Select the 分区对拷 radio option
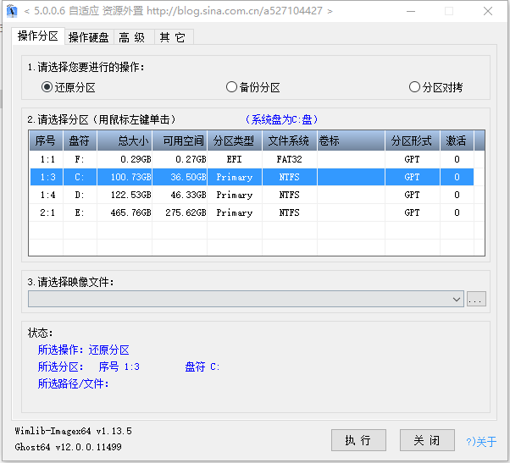This screenshot has width=510, height=463. pyautogui.click(x=435, y=87)
